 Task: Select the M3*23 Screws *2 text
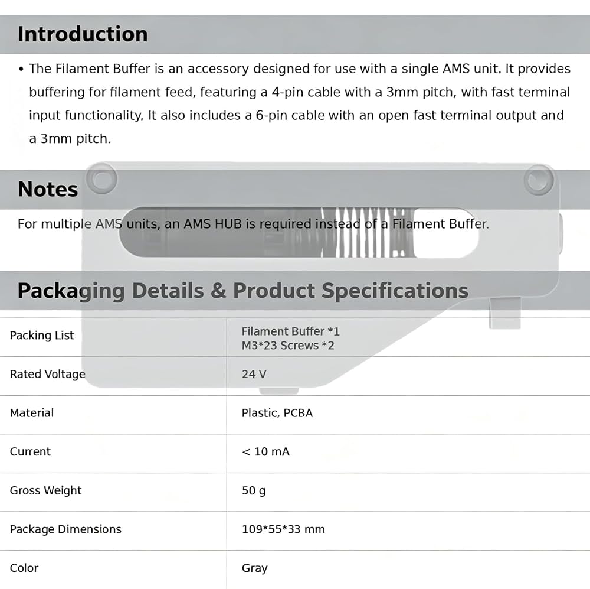288,346
